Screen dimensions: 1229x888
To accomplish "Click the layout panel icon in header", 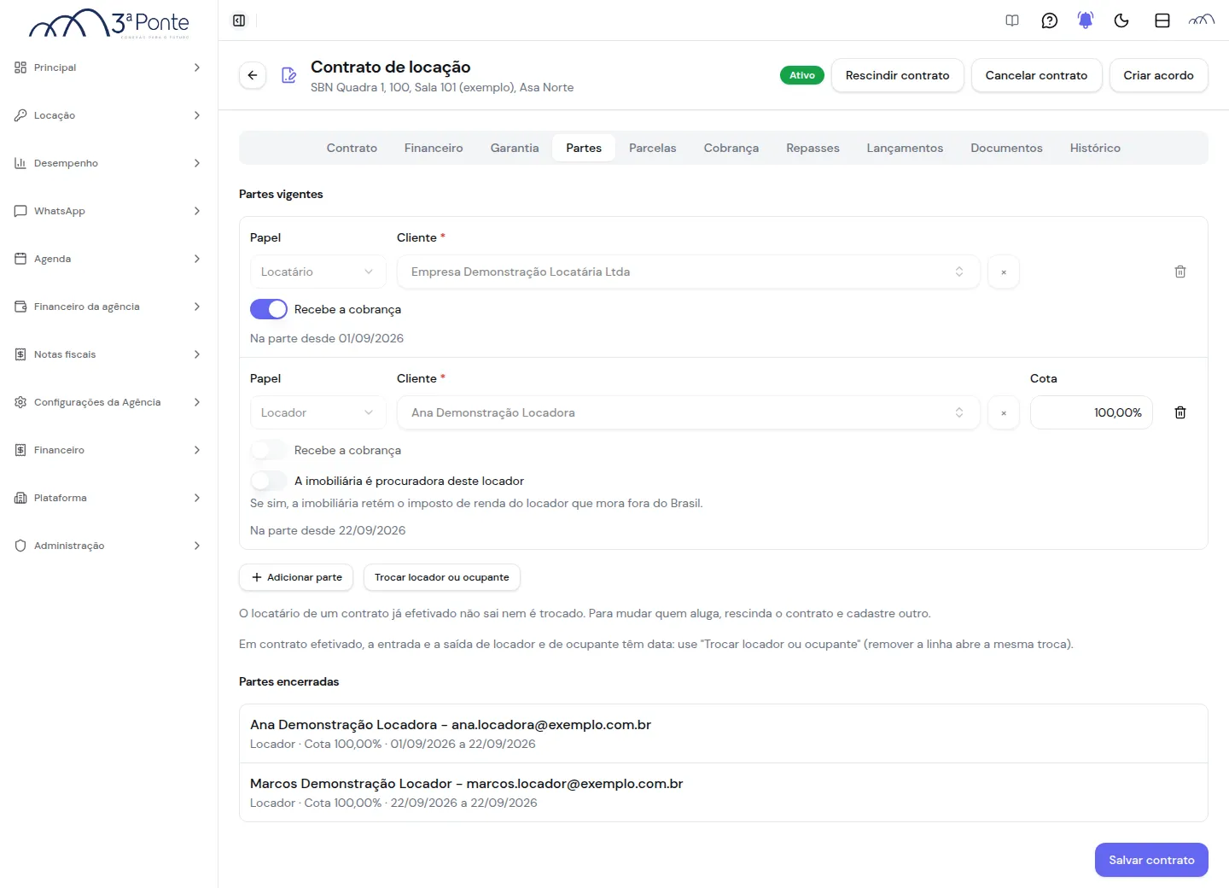I will coord(1162,20).
